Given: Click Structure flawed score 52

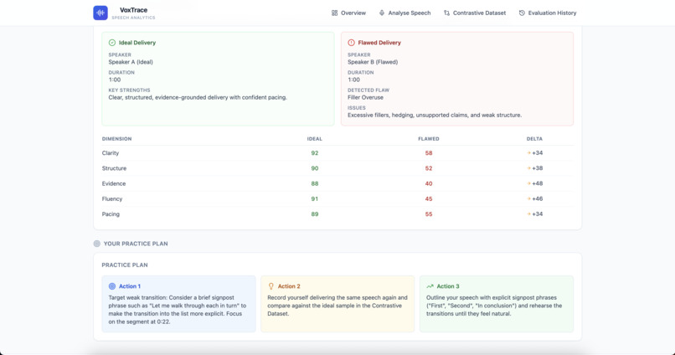Looking at the screenshot, I should [429, 168].
